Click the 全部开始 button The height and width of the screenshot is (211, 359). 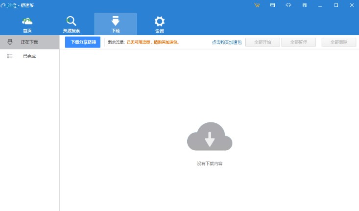point(263,42)
